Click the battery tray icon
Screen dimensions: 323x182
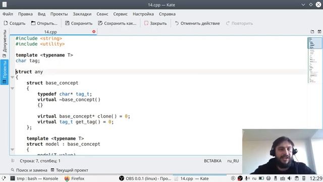(x=261, y=178)
